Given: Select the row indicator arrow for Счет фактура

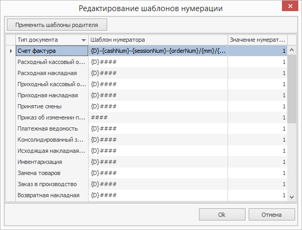Looking at the screenshot, I should (x=11, y=51).
